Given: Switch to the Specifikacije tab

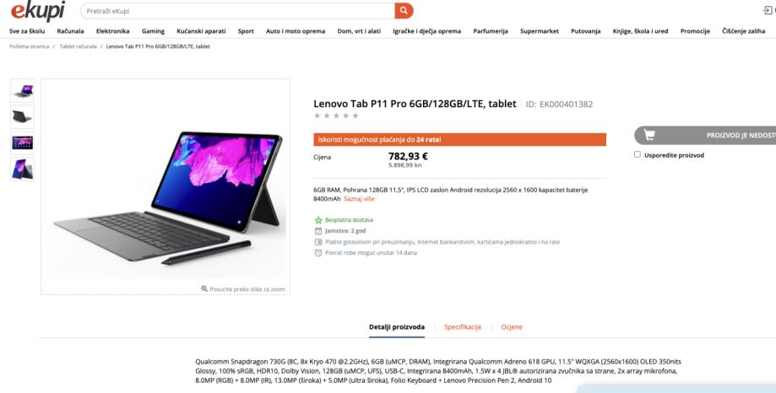Looking at the screenshot, I should click(463, 326).
